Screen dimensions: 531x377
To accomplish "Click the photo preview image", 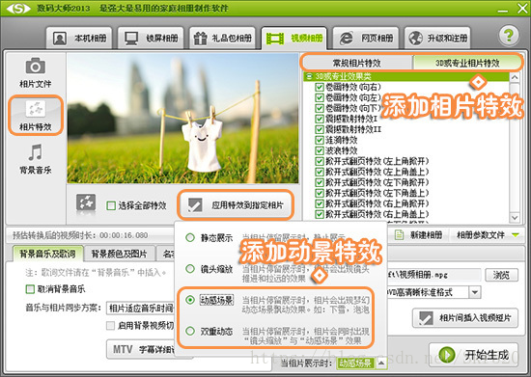I will [182, 119].
